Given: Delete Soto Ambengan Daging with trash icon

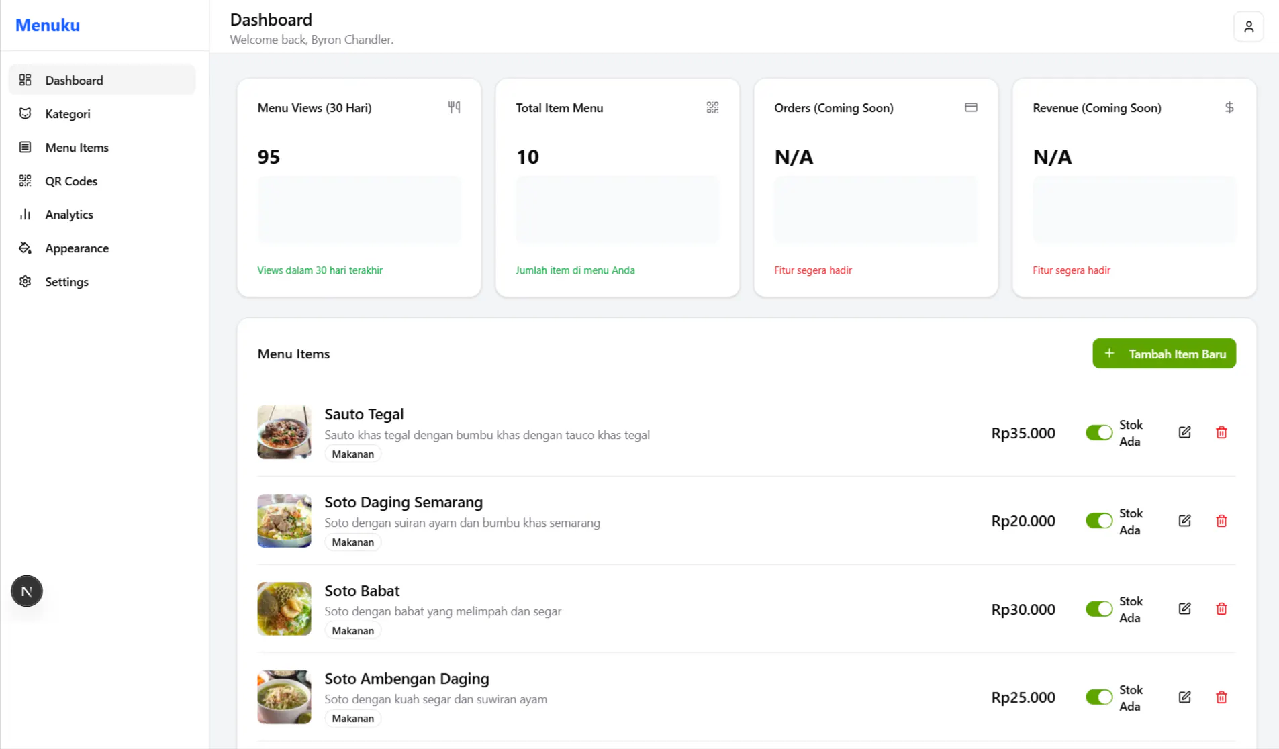Looking at the screenshot, I should (1221, 697).
